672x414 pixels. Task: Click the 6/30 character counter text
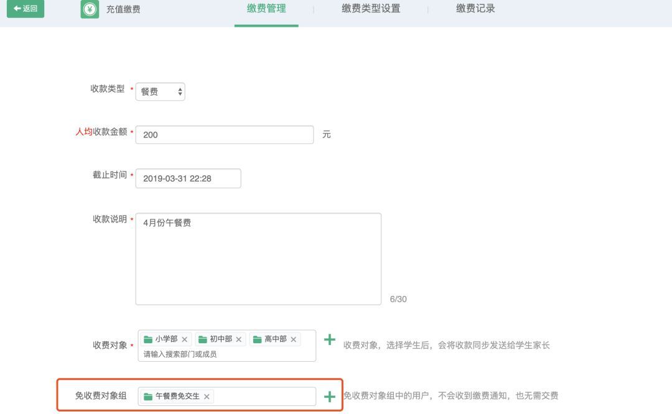click(398, 299)
